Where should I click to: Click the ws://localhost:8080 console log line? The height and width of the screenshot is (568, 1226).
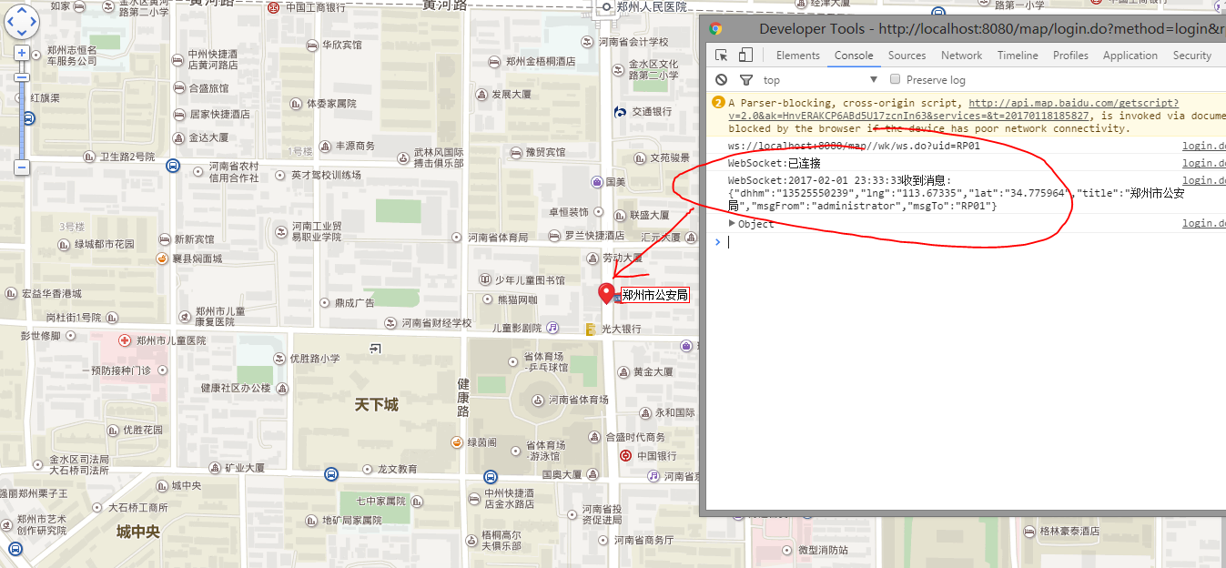click(854, 146)
